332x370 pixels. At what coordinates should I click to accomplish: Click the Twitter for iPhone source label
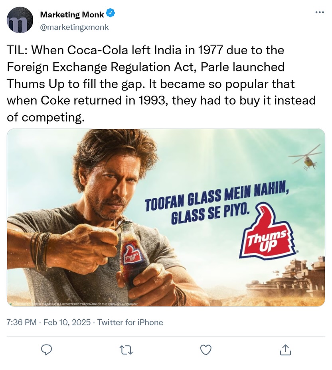(x=130, y=322)
